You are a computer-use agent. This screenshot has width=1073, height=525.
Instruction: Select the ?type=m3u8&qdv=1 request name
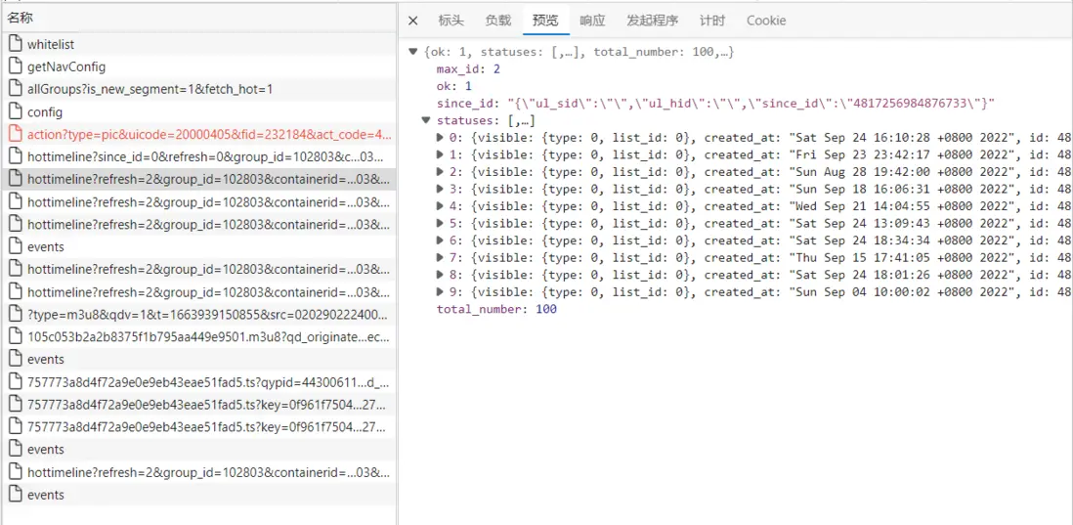[209, 315]
